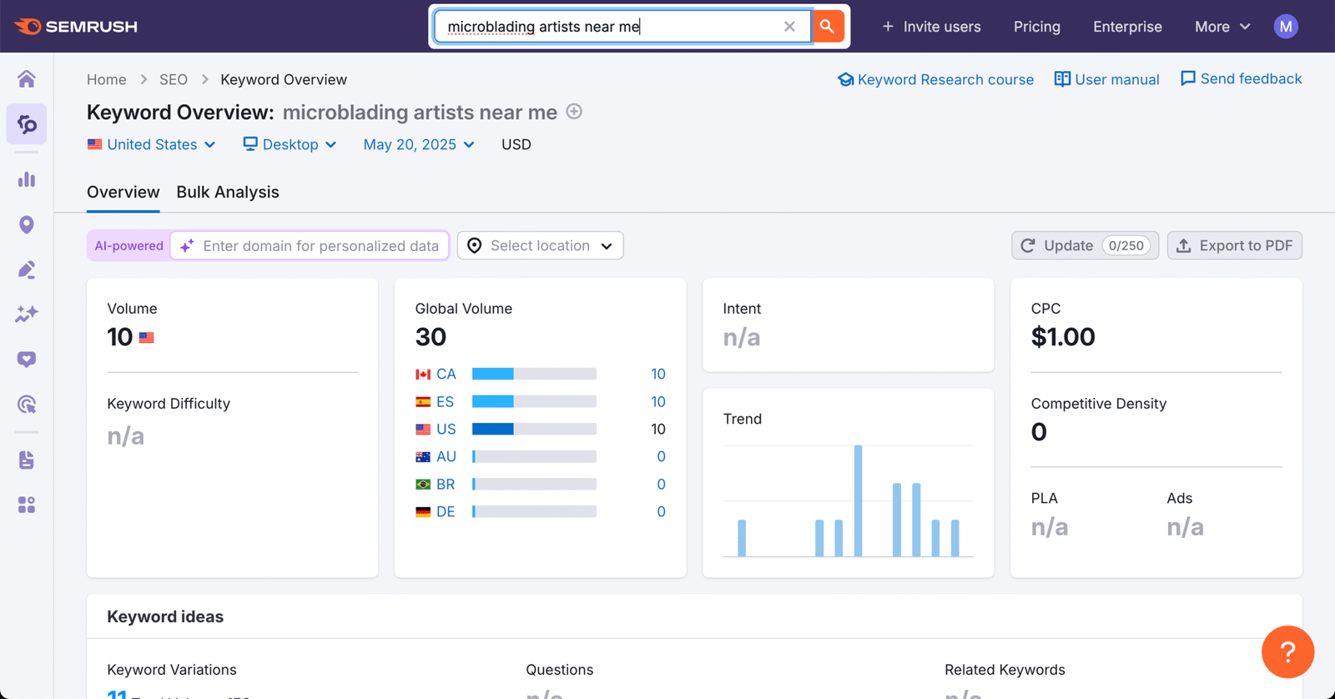Click the AI-powered badge
Viewport: 1335px width, 699px height.
pos(128,246)
